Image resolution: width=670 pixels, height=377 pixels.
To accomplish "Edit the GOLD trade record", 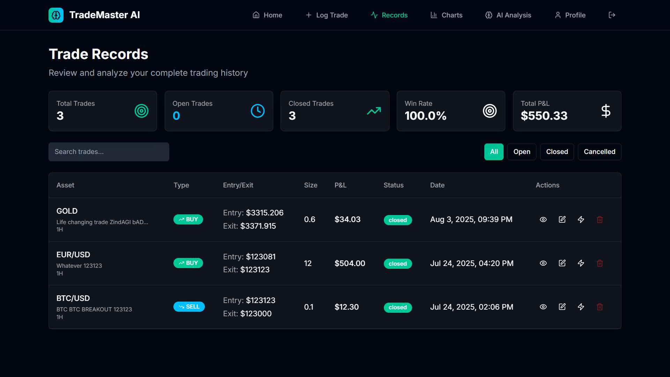I will point(562,220).
